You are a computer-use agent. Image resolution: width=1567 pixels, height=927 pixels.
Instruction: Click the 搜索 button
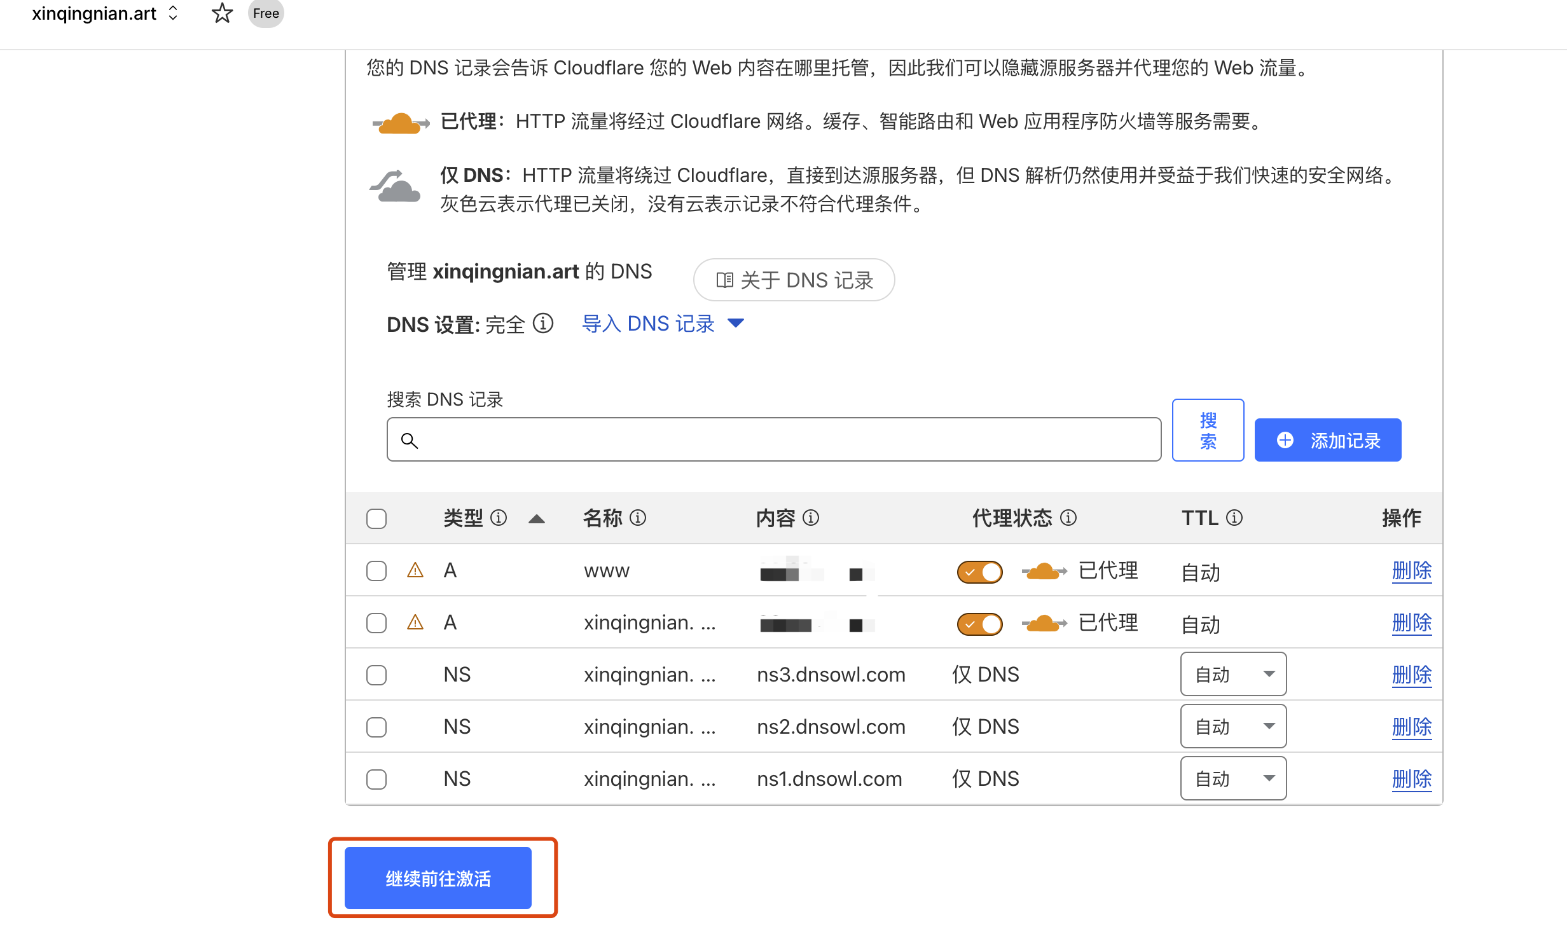click(x=1208, y=430)
